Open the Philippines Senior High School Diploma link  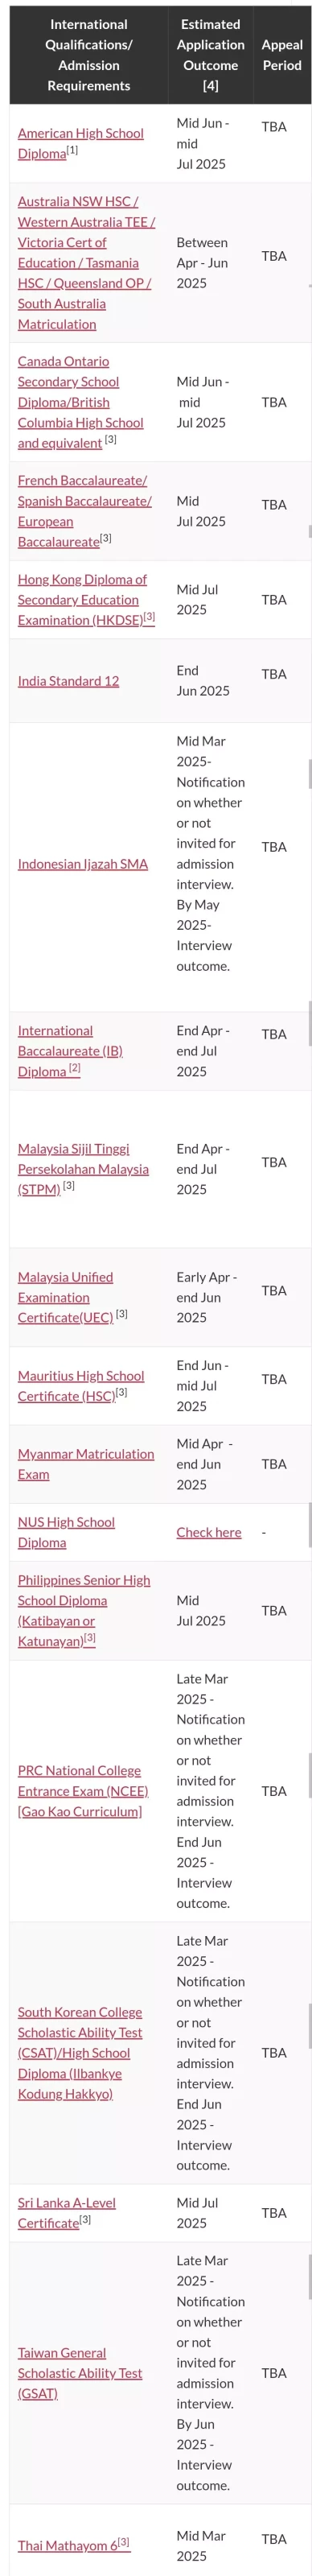[84, 1610]
